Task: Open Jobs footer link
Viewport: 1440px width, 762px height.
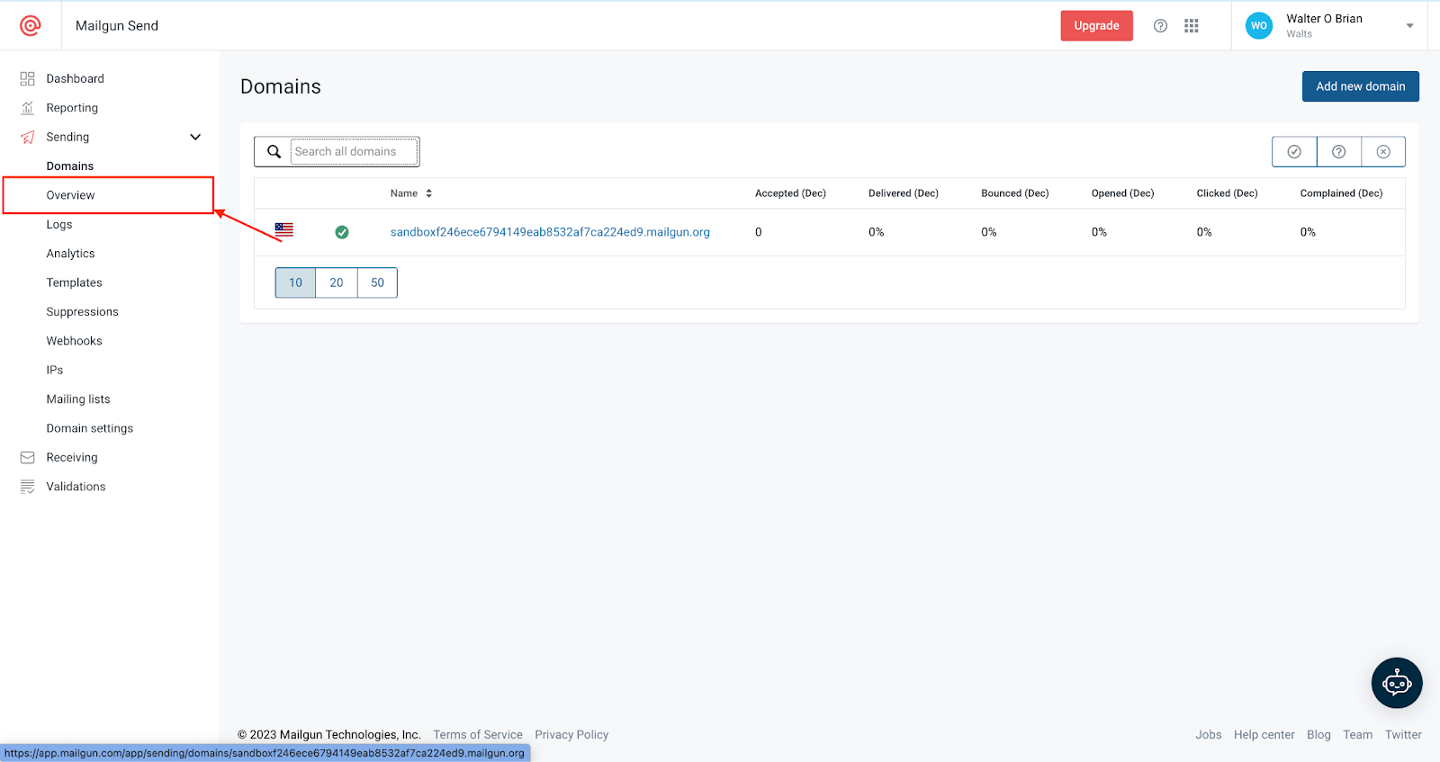Action: point(1209,735)
